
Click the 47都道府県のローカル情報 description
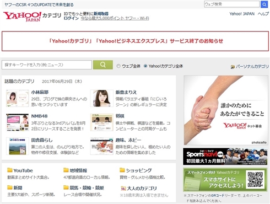[87, 178]
